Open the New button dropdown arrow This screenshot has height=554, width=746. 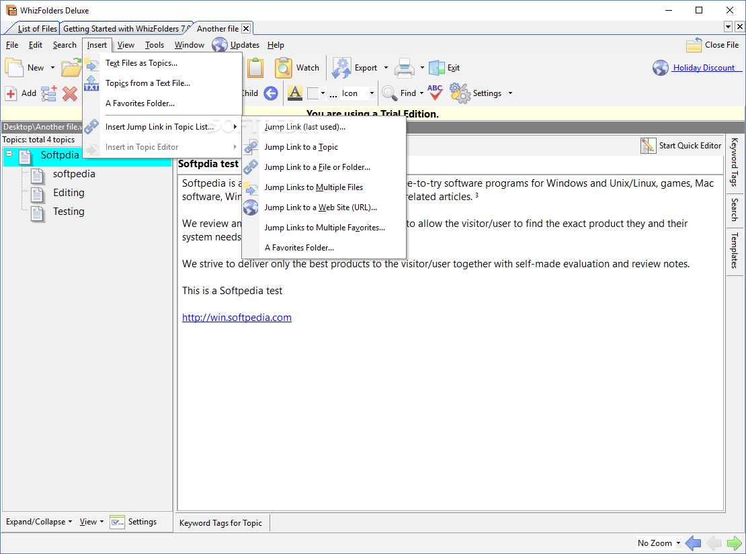(52, 68)
